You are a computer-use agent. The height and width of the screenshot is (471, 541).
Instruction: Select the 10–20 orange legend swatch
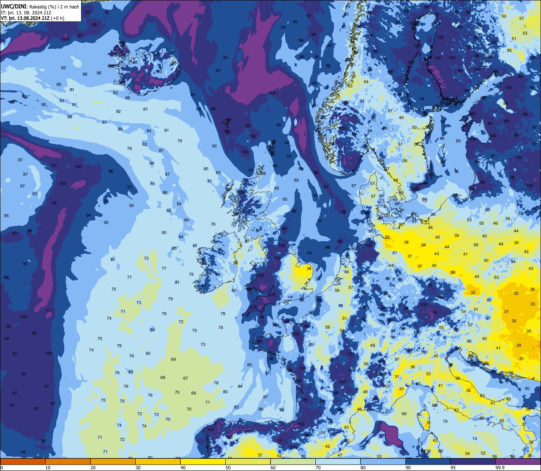point(68,461)
